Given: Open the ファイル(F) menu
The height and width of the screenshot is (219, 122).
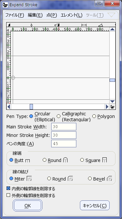Looking at the screenshot, I should click(x=15, y=15).
